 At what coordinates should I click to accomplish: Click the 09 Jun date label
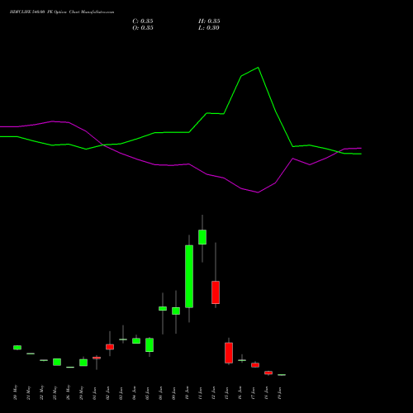coord(173,393)
